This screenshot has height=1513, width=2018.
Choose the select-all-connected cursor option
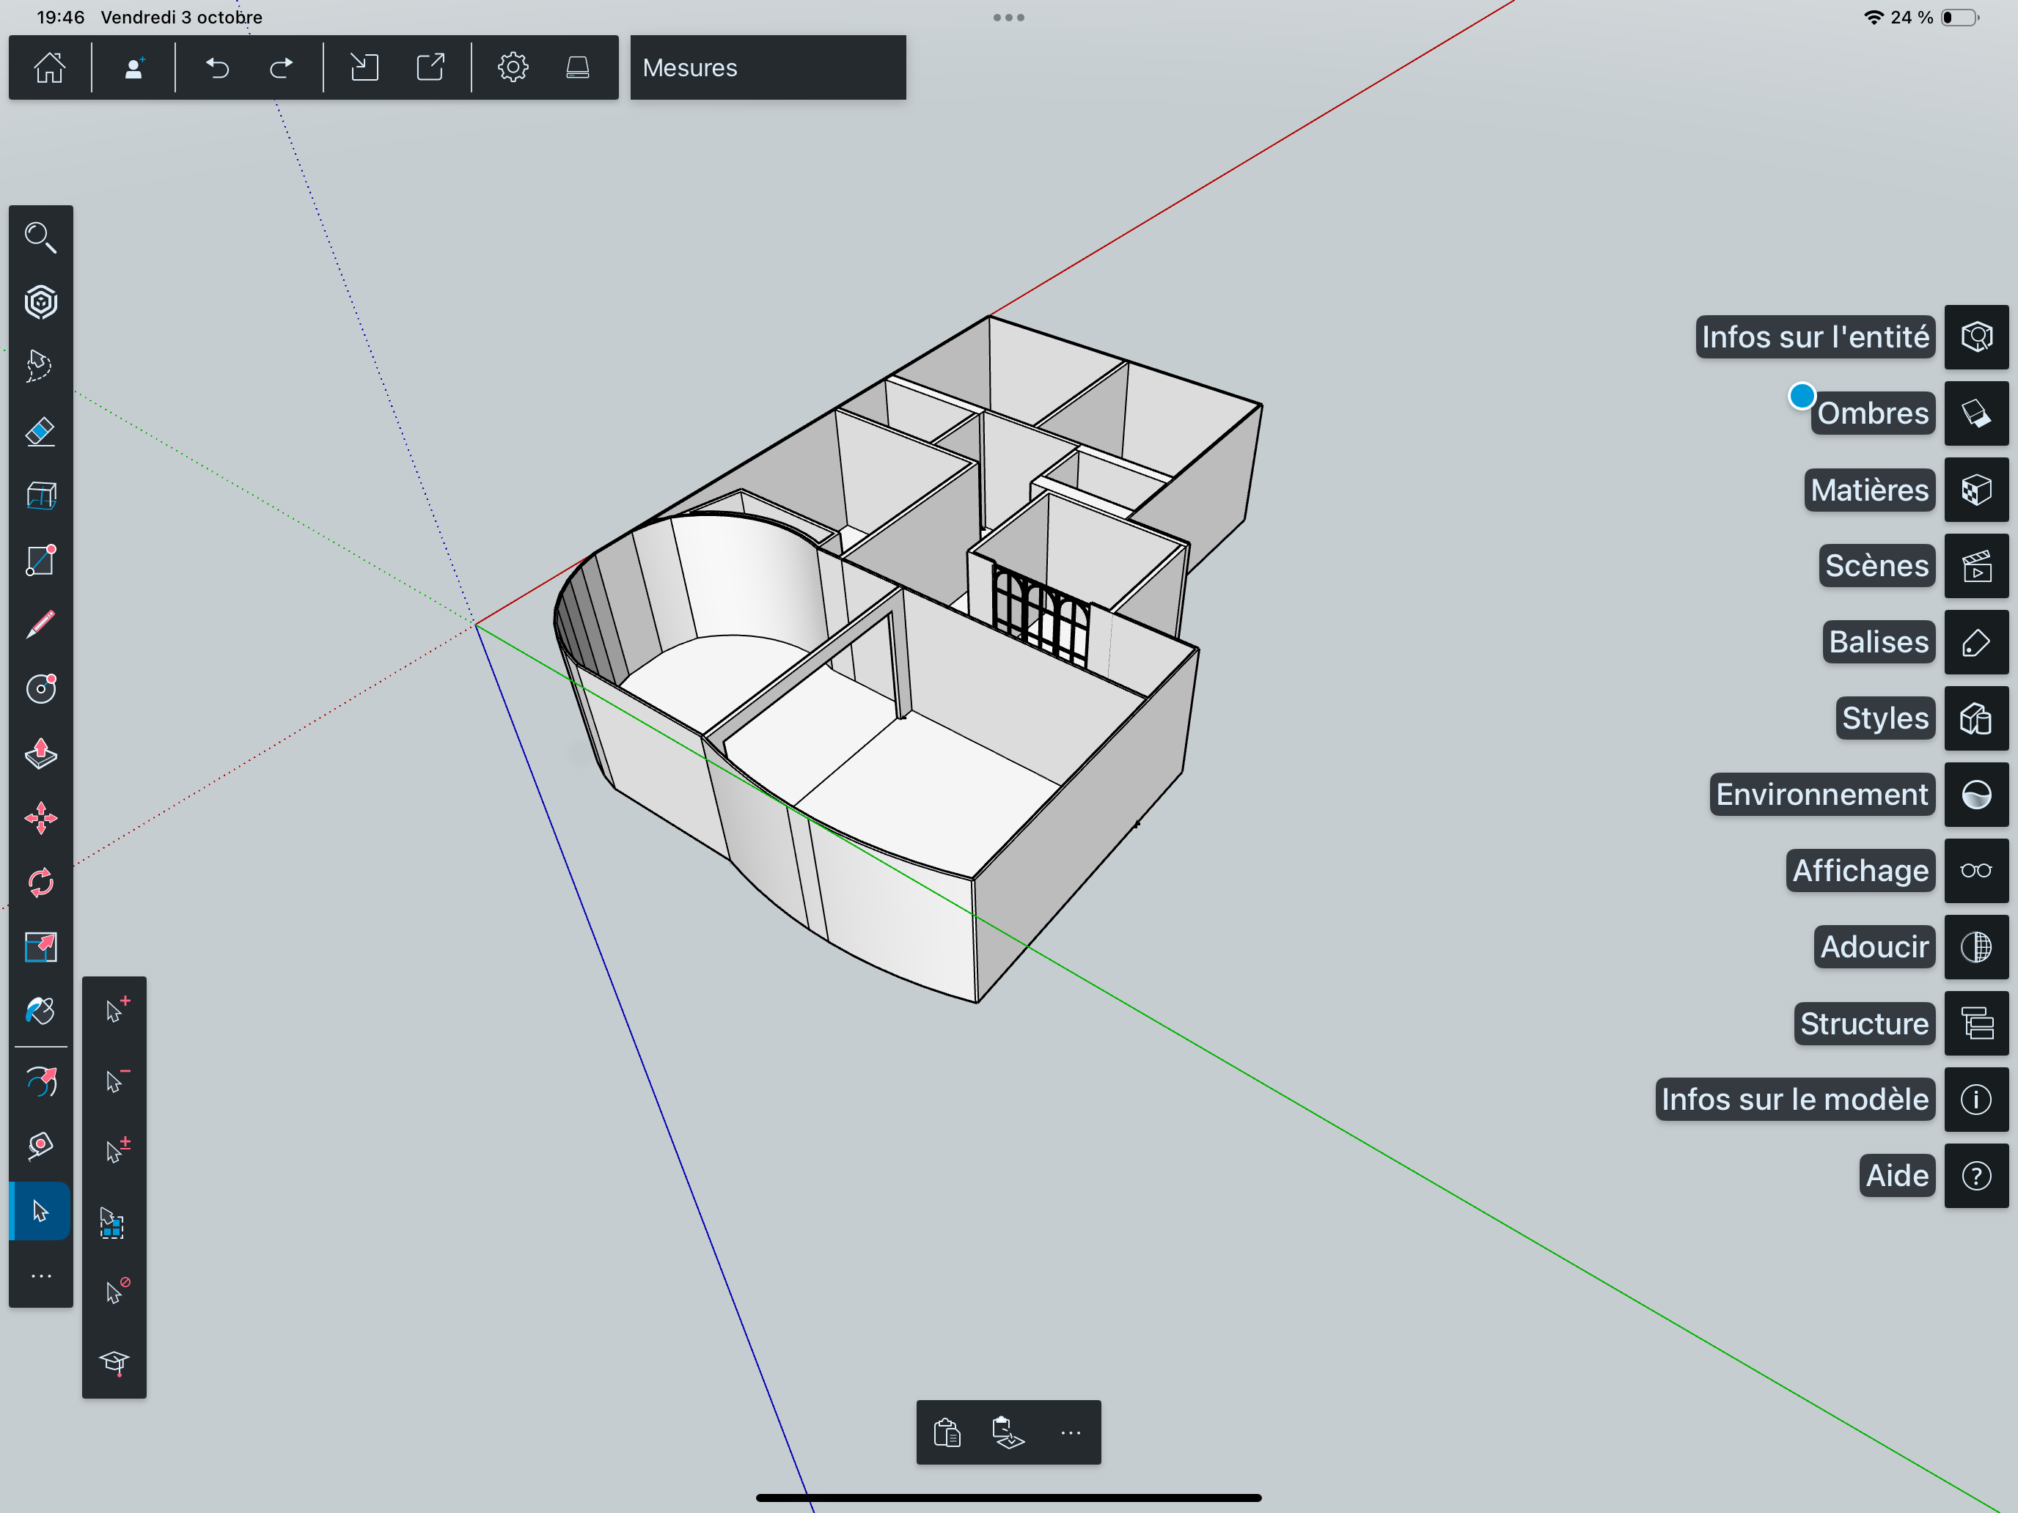(x=113, y=1222)
